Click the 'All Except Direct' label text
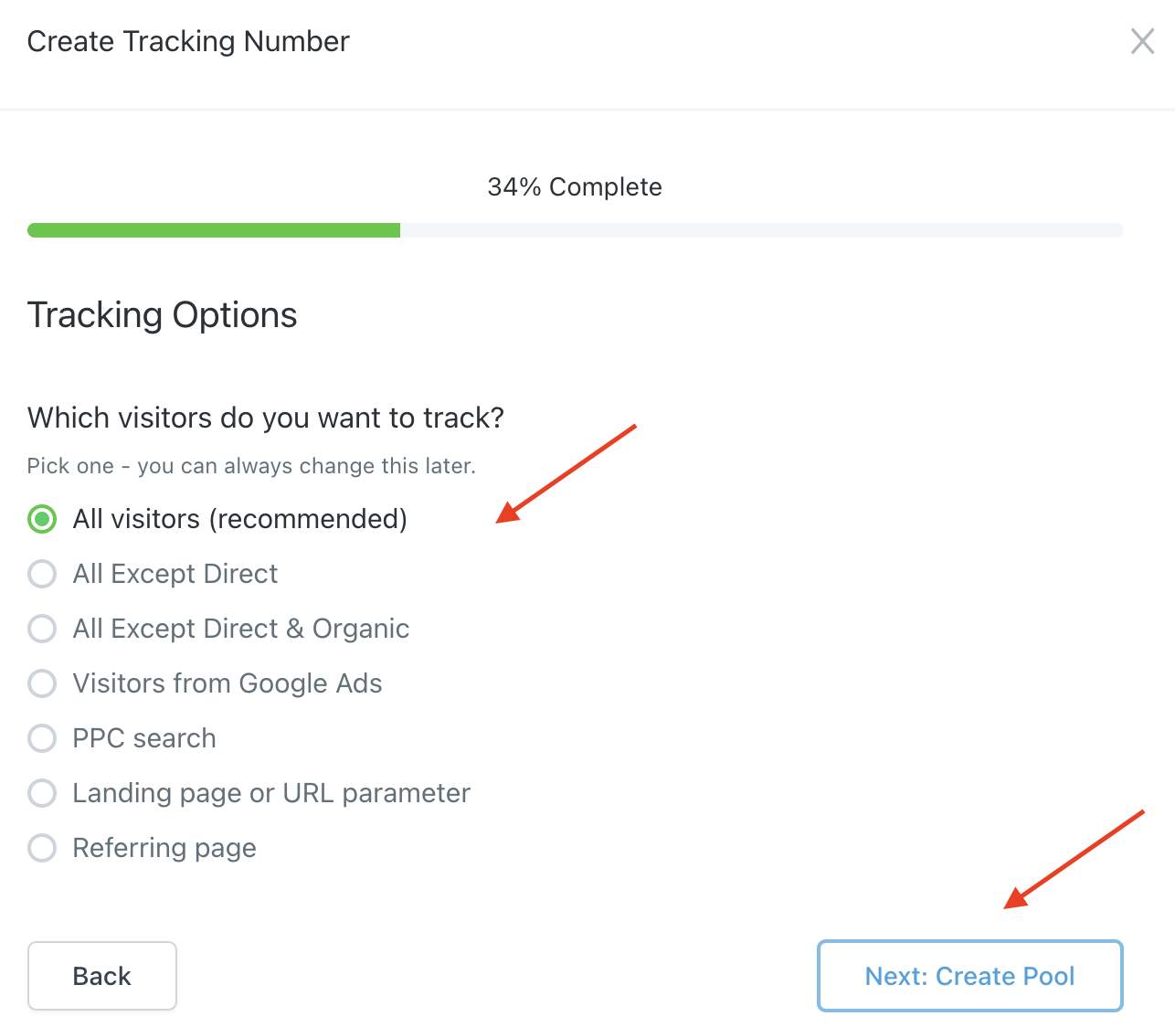 pos(175,574)
